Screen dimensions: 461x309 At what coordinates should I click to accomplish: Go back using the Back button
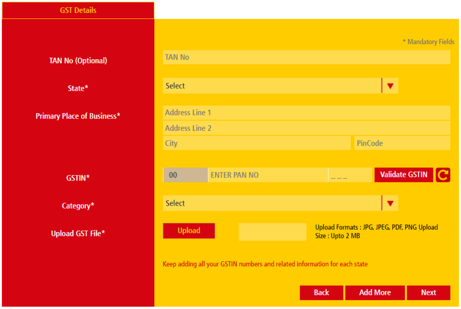[321, 293]
